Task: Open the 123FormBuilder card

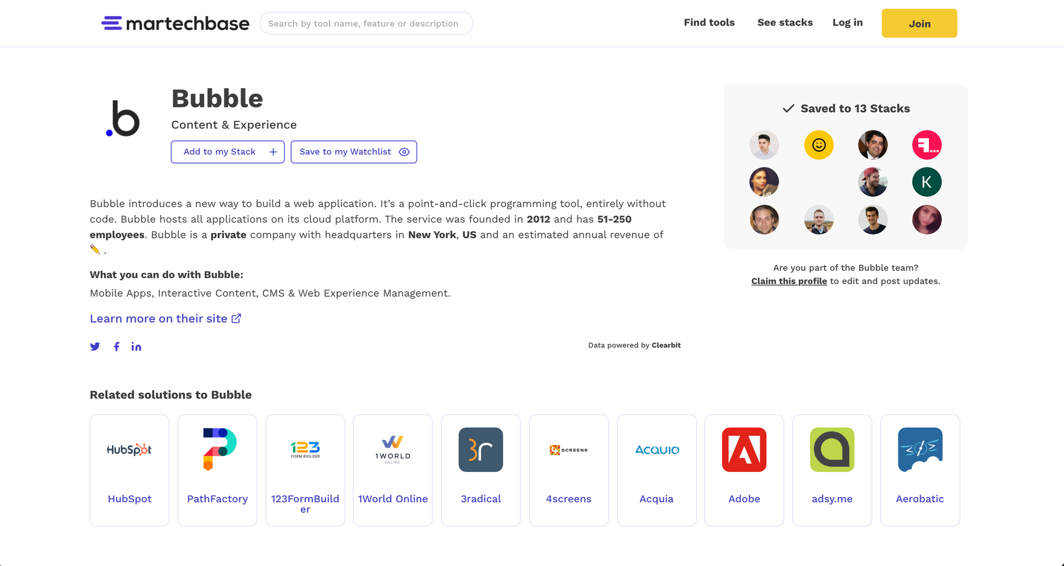Action: (x=305, y=470)
